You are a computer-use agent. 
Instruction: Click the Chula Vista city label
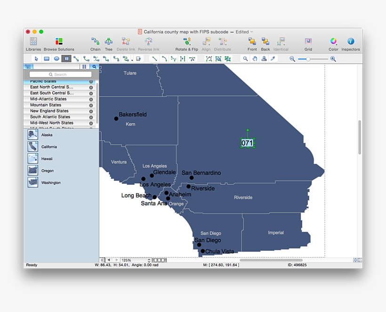[x=219, y=252]
